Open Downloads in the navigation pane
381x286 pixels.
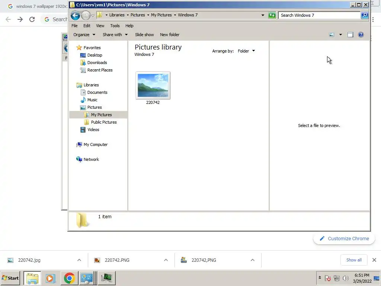tap(97, 63)
